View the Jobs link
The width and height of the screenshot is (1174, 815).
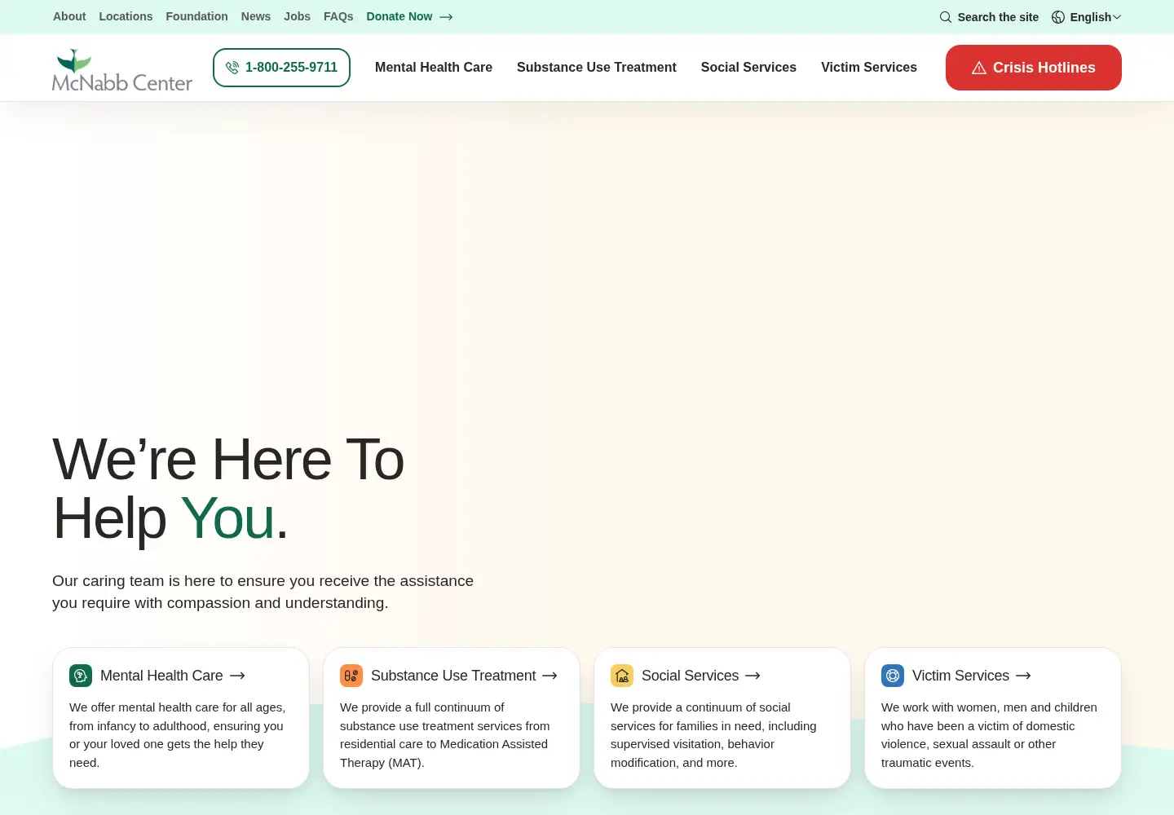(x=298, y=16)
